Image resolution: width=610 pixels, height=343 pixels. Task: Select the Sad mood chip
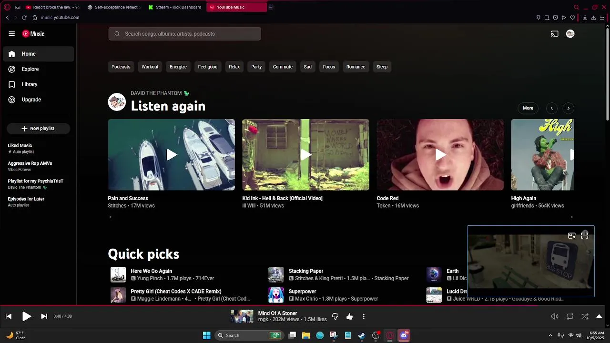point(308,67)
